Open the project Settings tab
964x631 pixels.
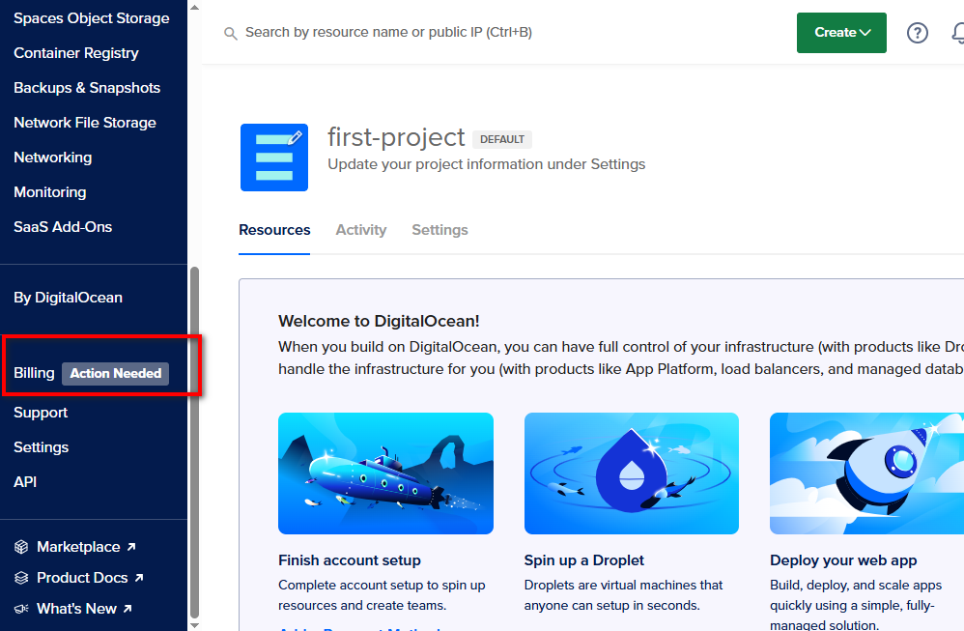(439, 230)
